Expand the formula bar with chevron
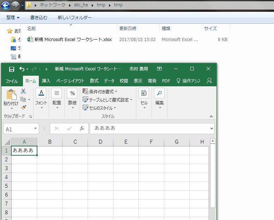 [212, 129]
